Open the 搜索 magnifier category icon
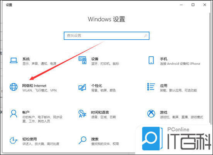This screenshot has width=213, height=155. tap(83, 140)
